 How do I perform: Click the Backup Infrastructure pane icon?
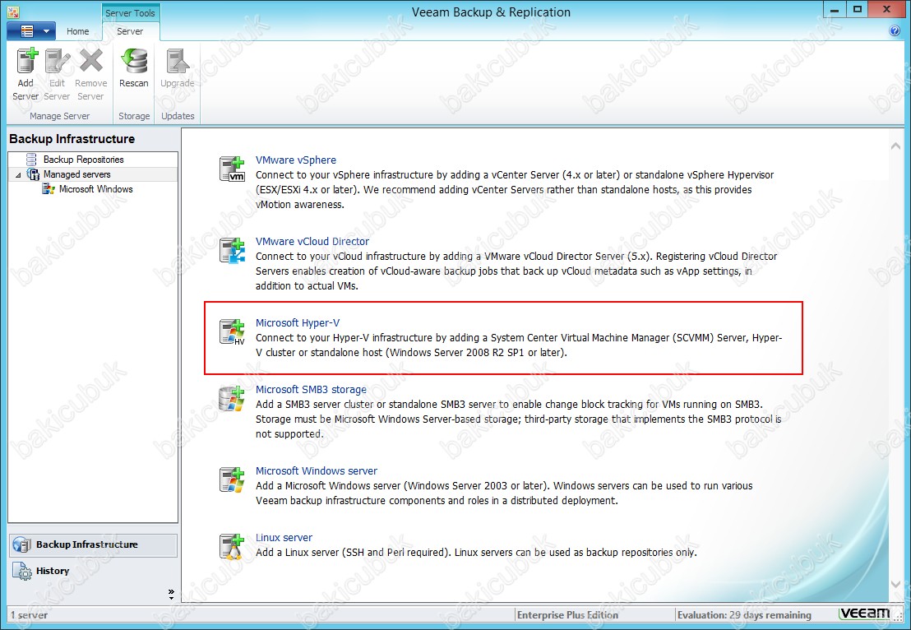tap(21, 544)
